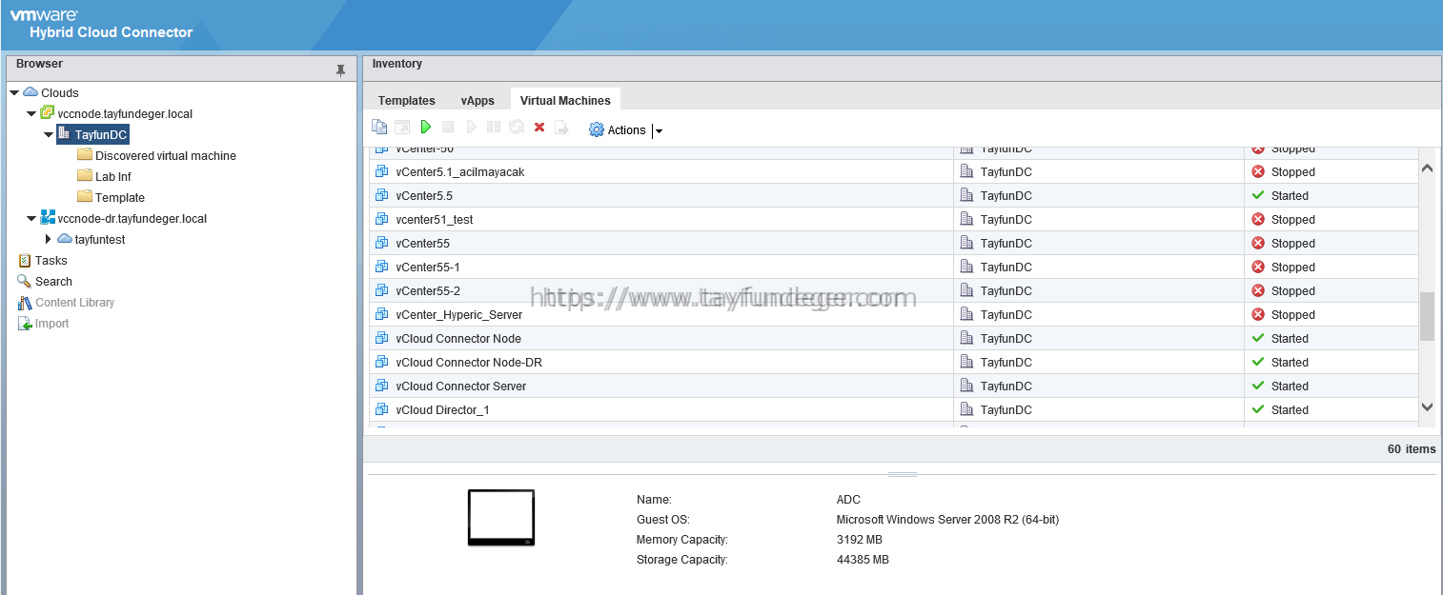Screen dimensions: 1443x595
Task: Click the scroll-up arrow of the VM list
Action: pos(1427,169)
